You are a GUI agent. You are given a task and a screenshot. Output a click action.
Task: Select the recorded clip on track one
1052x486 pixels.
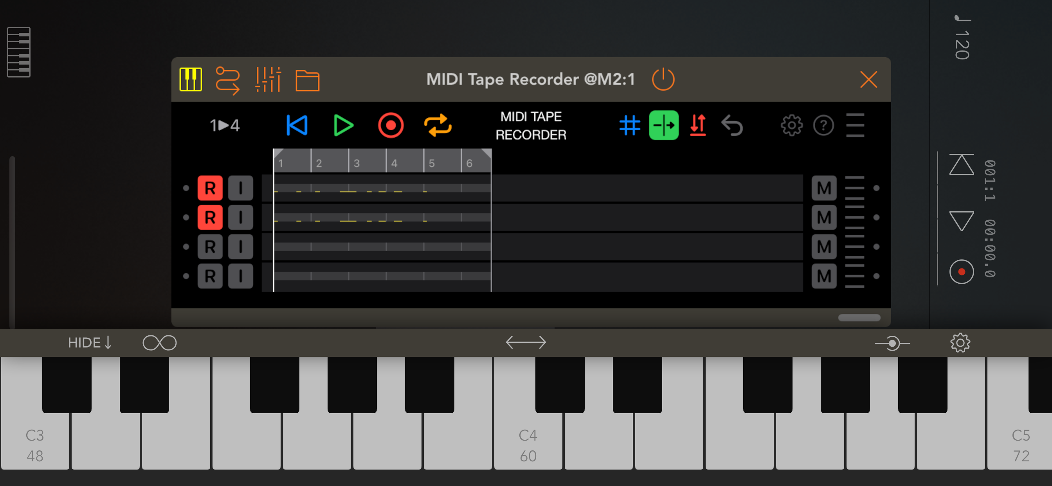click(x=382, y=188)
